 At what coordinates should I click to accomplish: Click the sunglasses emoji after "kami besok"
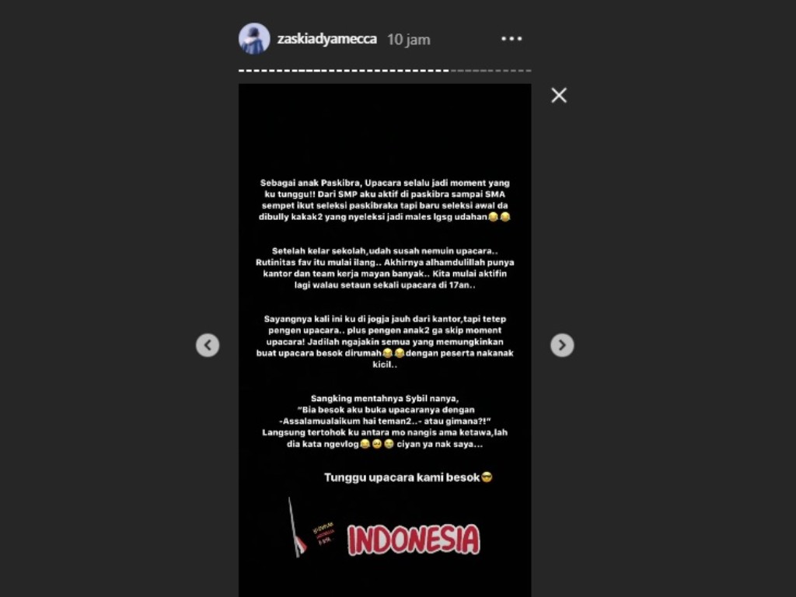click(487, 477)
